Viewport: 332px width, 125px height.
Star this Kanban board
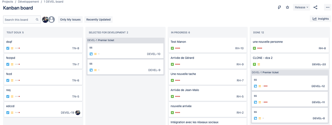(x=287, y=7)
